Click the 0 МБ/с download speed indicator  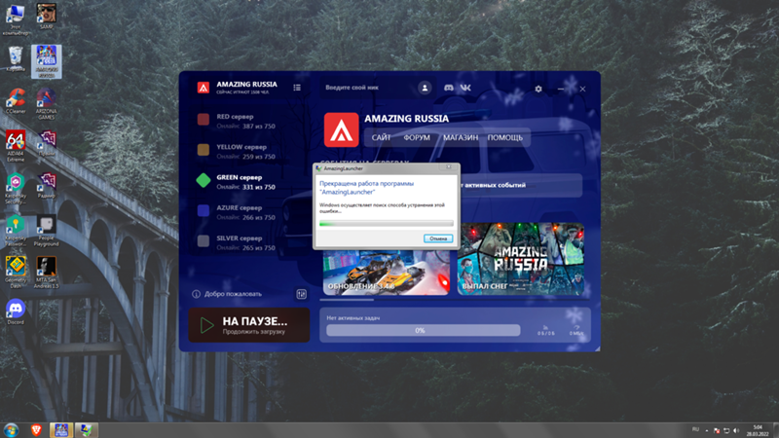(576, 330)
